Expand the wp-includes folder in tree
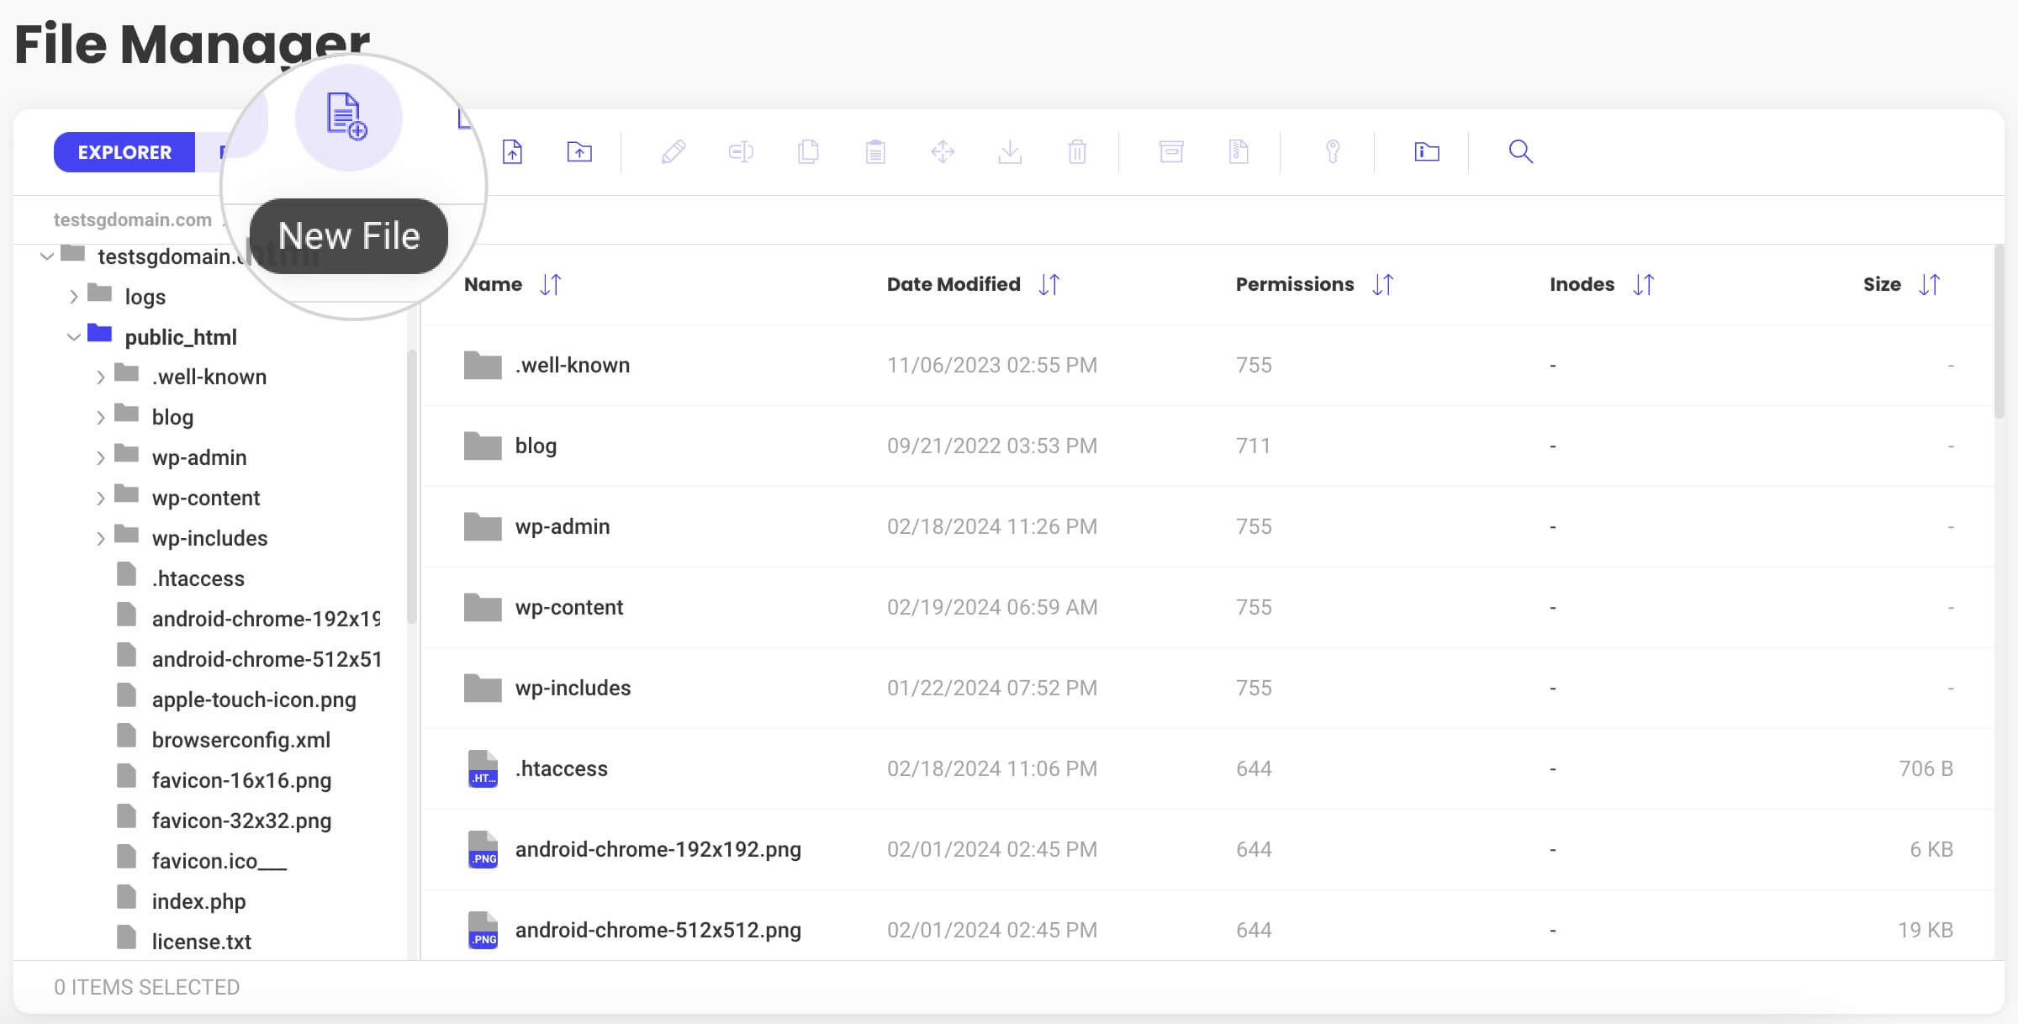 click(101, 539)
